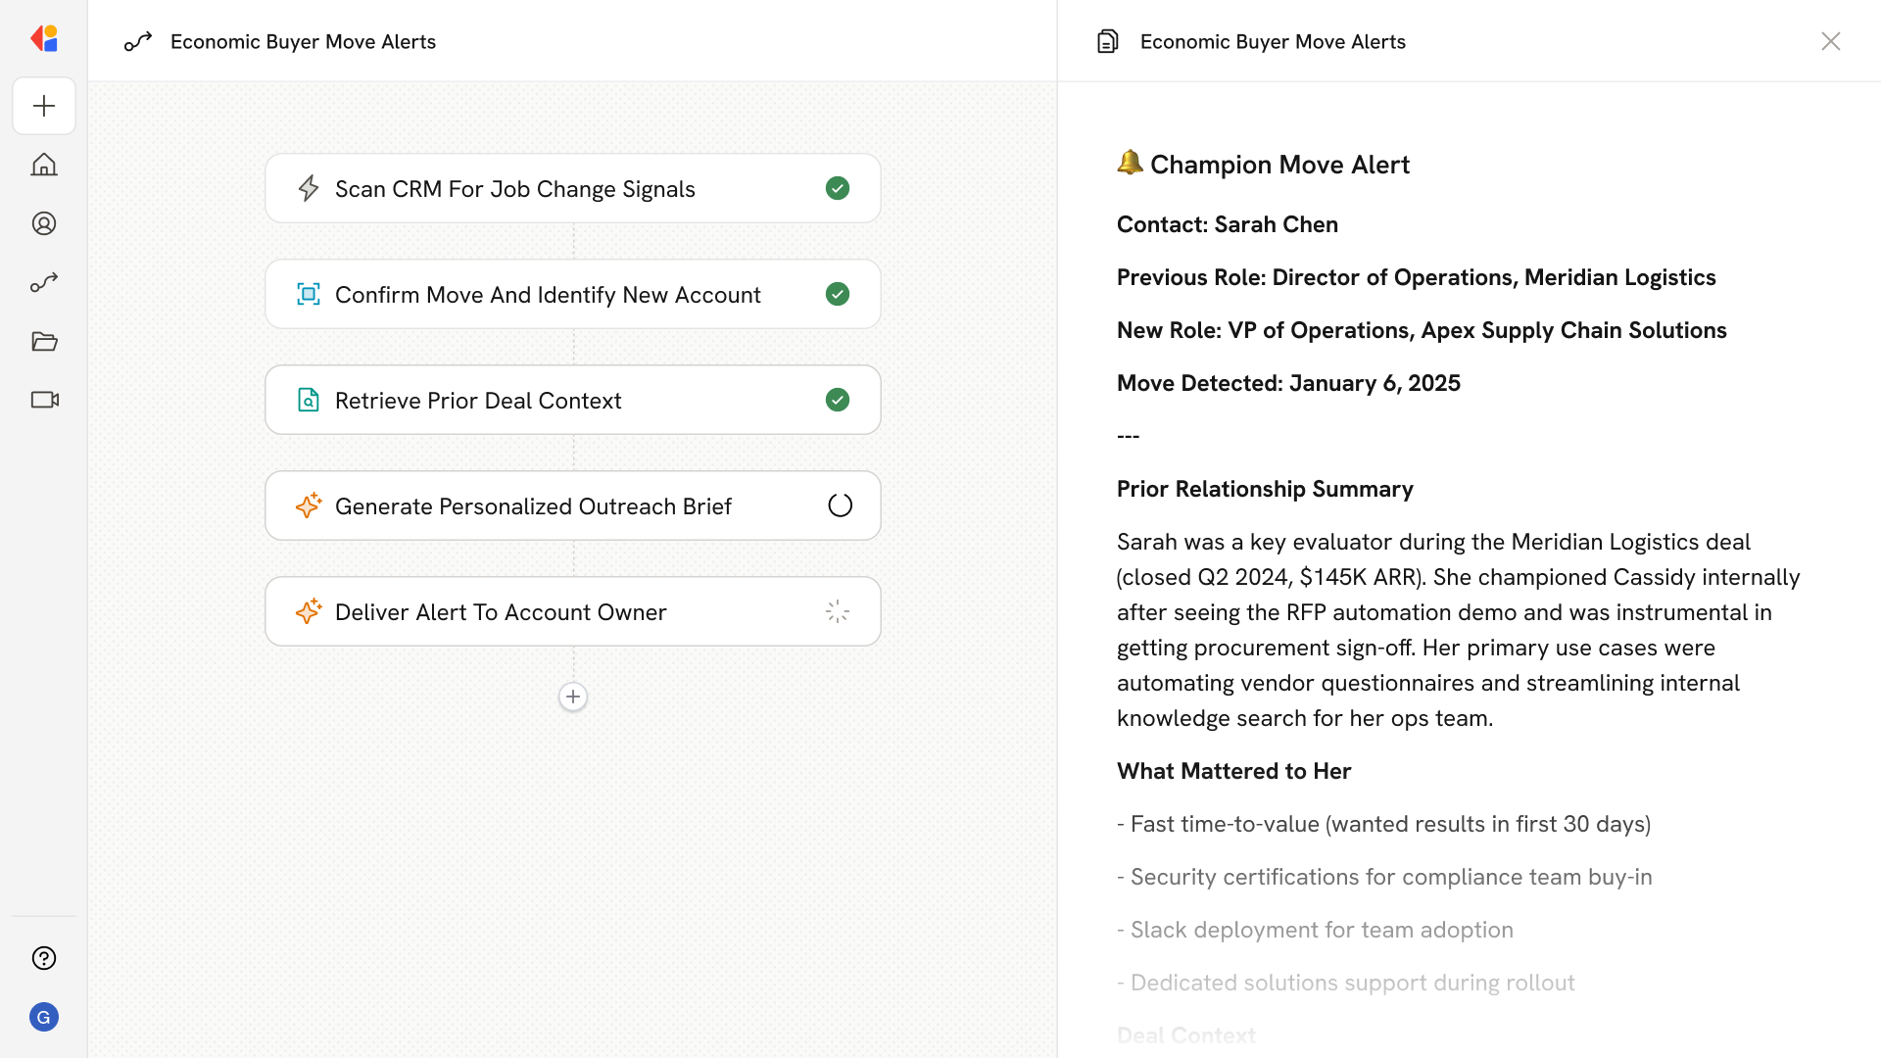Open Retrieve Prior Deal Context step
The image size is (1881, 1058).
point(478,401)
